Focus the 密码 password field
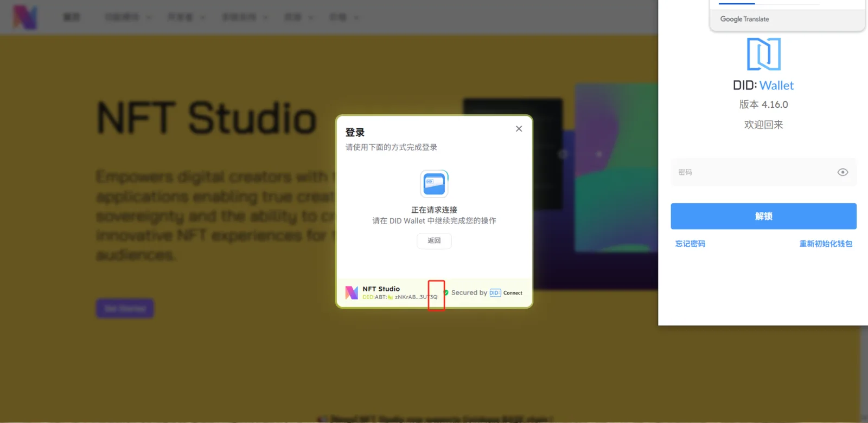868x423 pixels. click(x=763, y=172)
